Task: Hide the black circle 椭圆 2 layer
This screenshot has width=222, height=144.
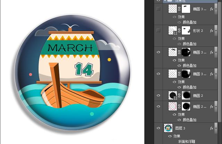Action: 159,95
